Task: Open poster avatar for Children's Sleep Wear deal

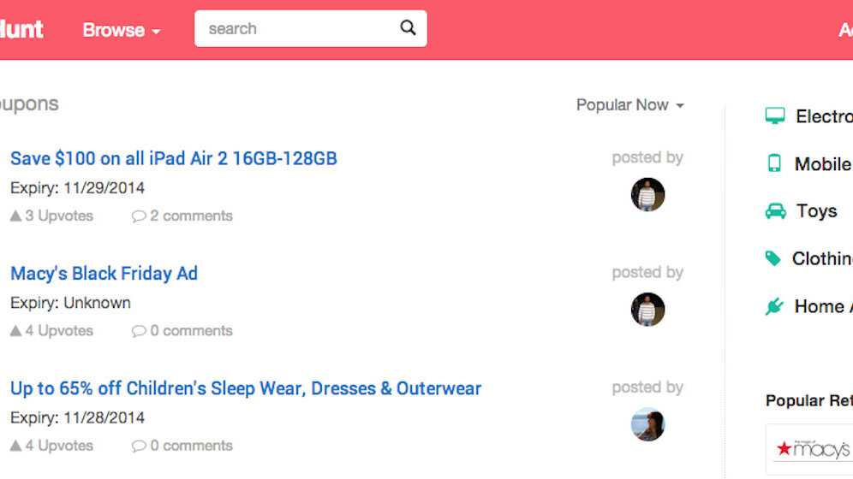Action: point(648,424)
